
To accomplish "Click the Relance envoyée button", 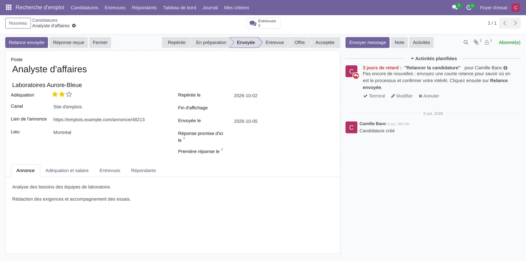I will (x=27, y=42).
